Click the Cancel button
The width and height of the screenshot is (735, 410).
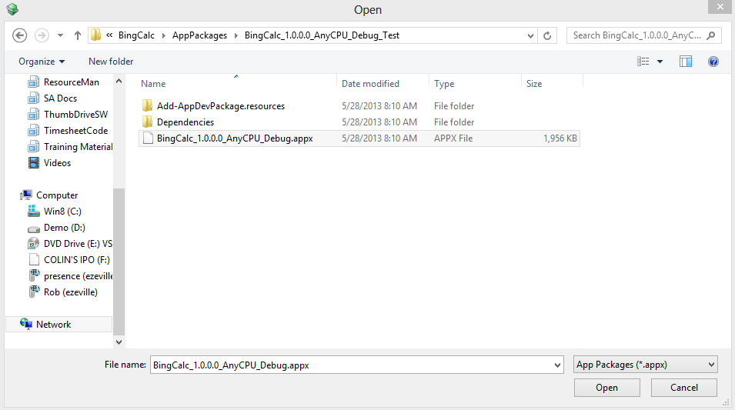[x=684, y=388]
